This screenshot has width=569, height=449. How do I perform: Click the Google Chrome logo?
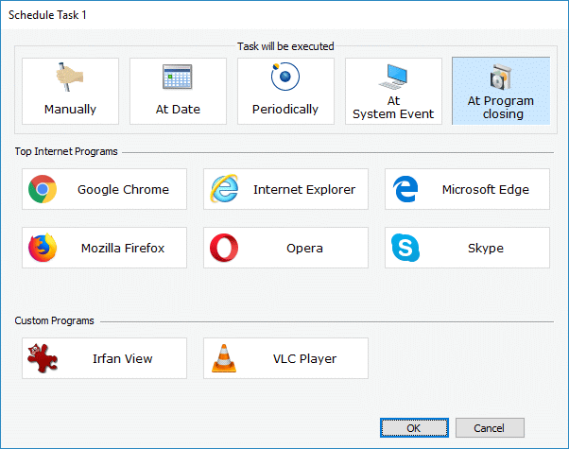pos(43,189)
